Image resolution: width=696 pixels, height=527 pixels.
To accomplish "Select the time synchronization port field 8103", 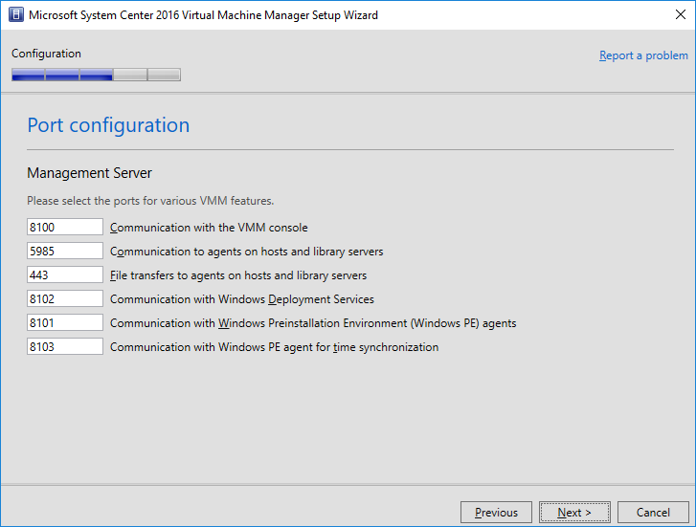I will pos(65,346).
